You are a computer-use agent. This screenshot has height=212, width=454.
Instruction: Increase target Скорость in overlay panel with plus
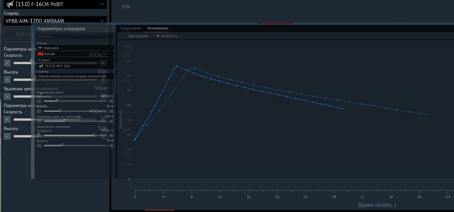click(111, 101)
